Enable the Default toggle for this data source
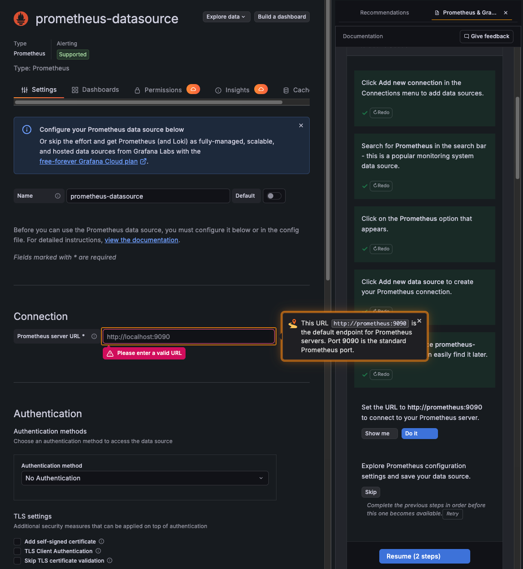The width and height of the screenshot is (523, 569). click(x=274, y=196)
